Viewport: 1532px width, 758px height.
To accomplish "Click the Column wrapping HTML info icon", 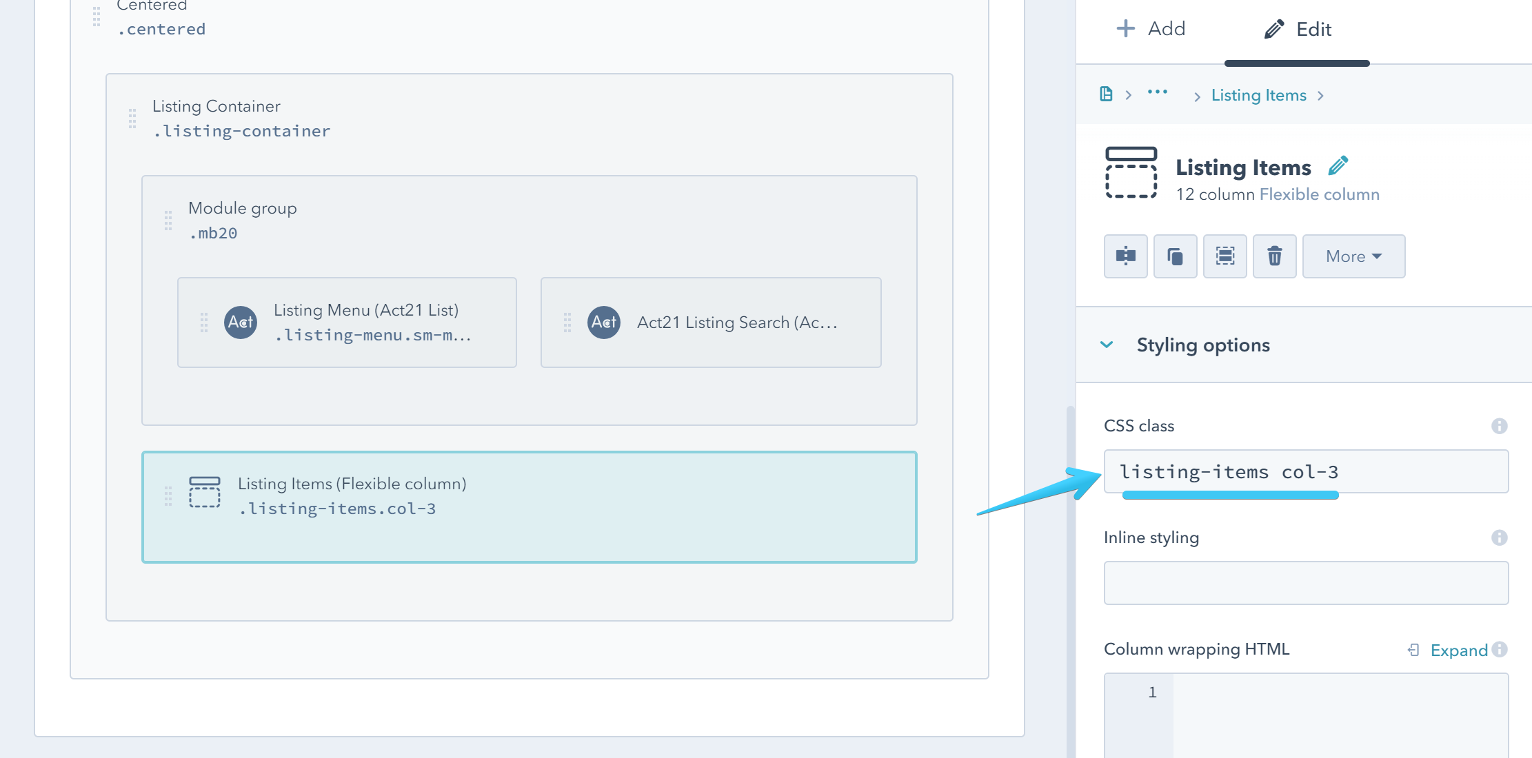I will point(1500,649).
